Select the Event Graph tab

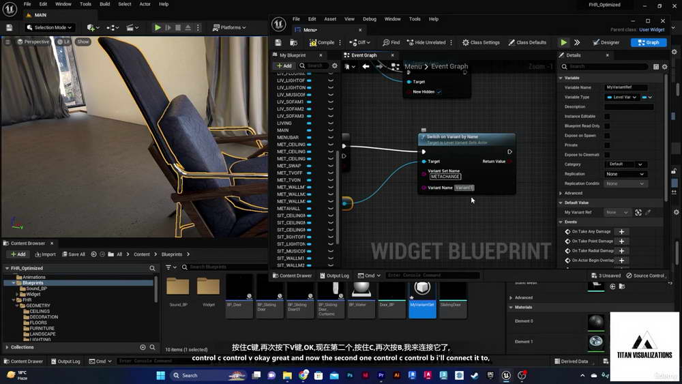364,55
